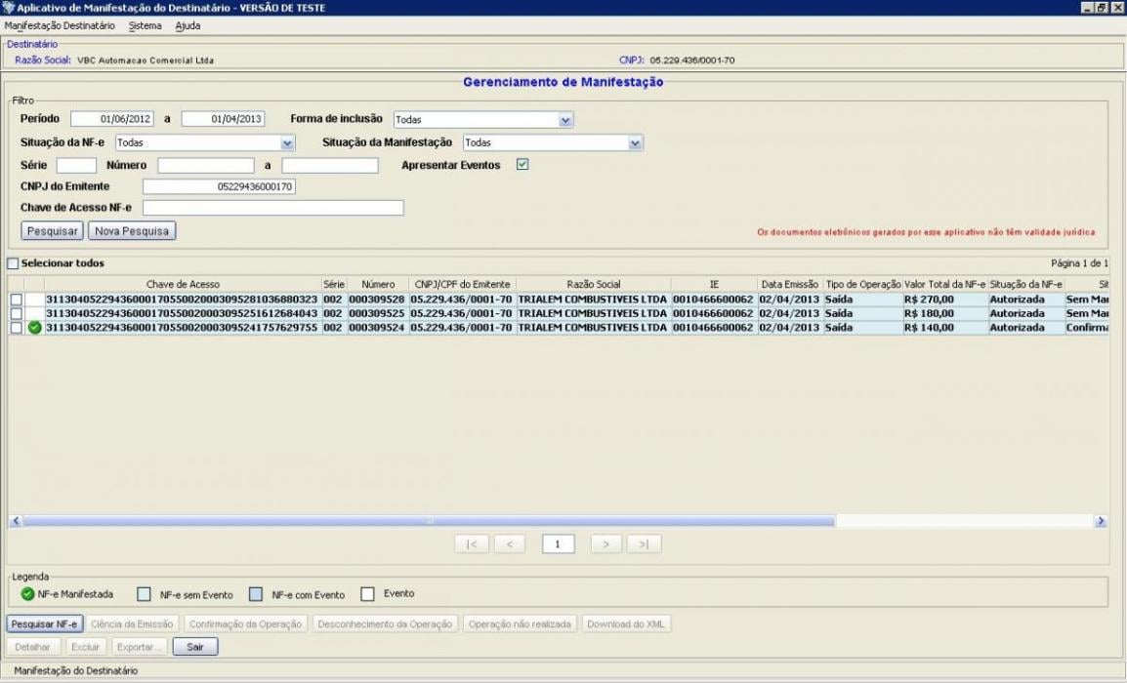Click right arrow of horizontal scrollbar

(1101, 521)
